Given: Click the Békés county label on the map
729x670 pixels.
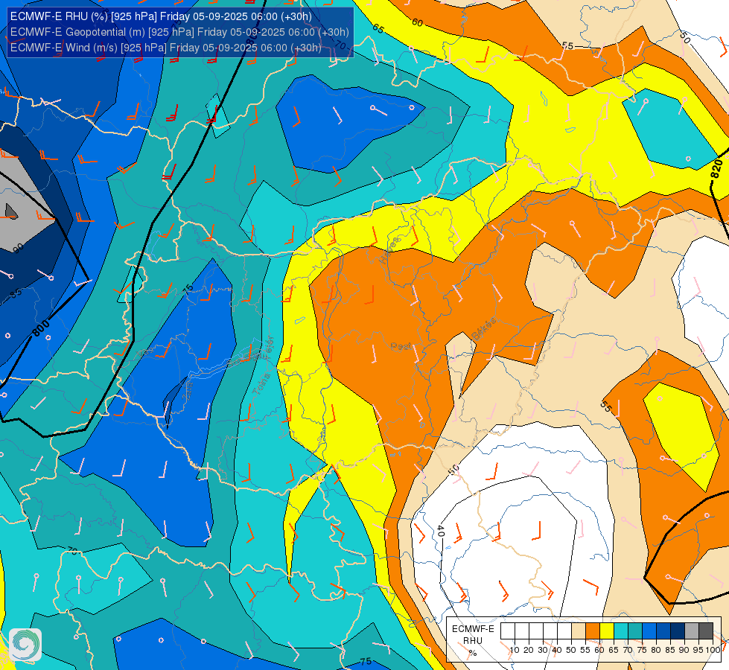Looking at the screenshot, I should click(483, 329).
